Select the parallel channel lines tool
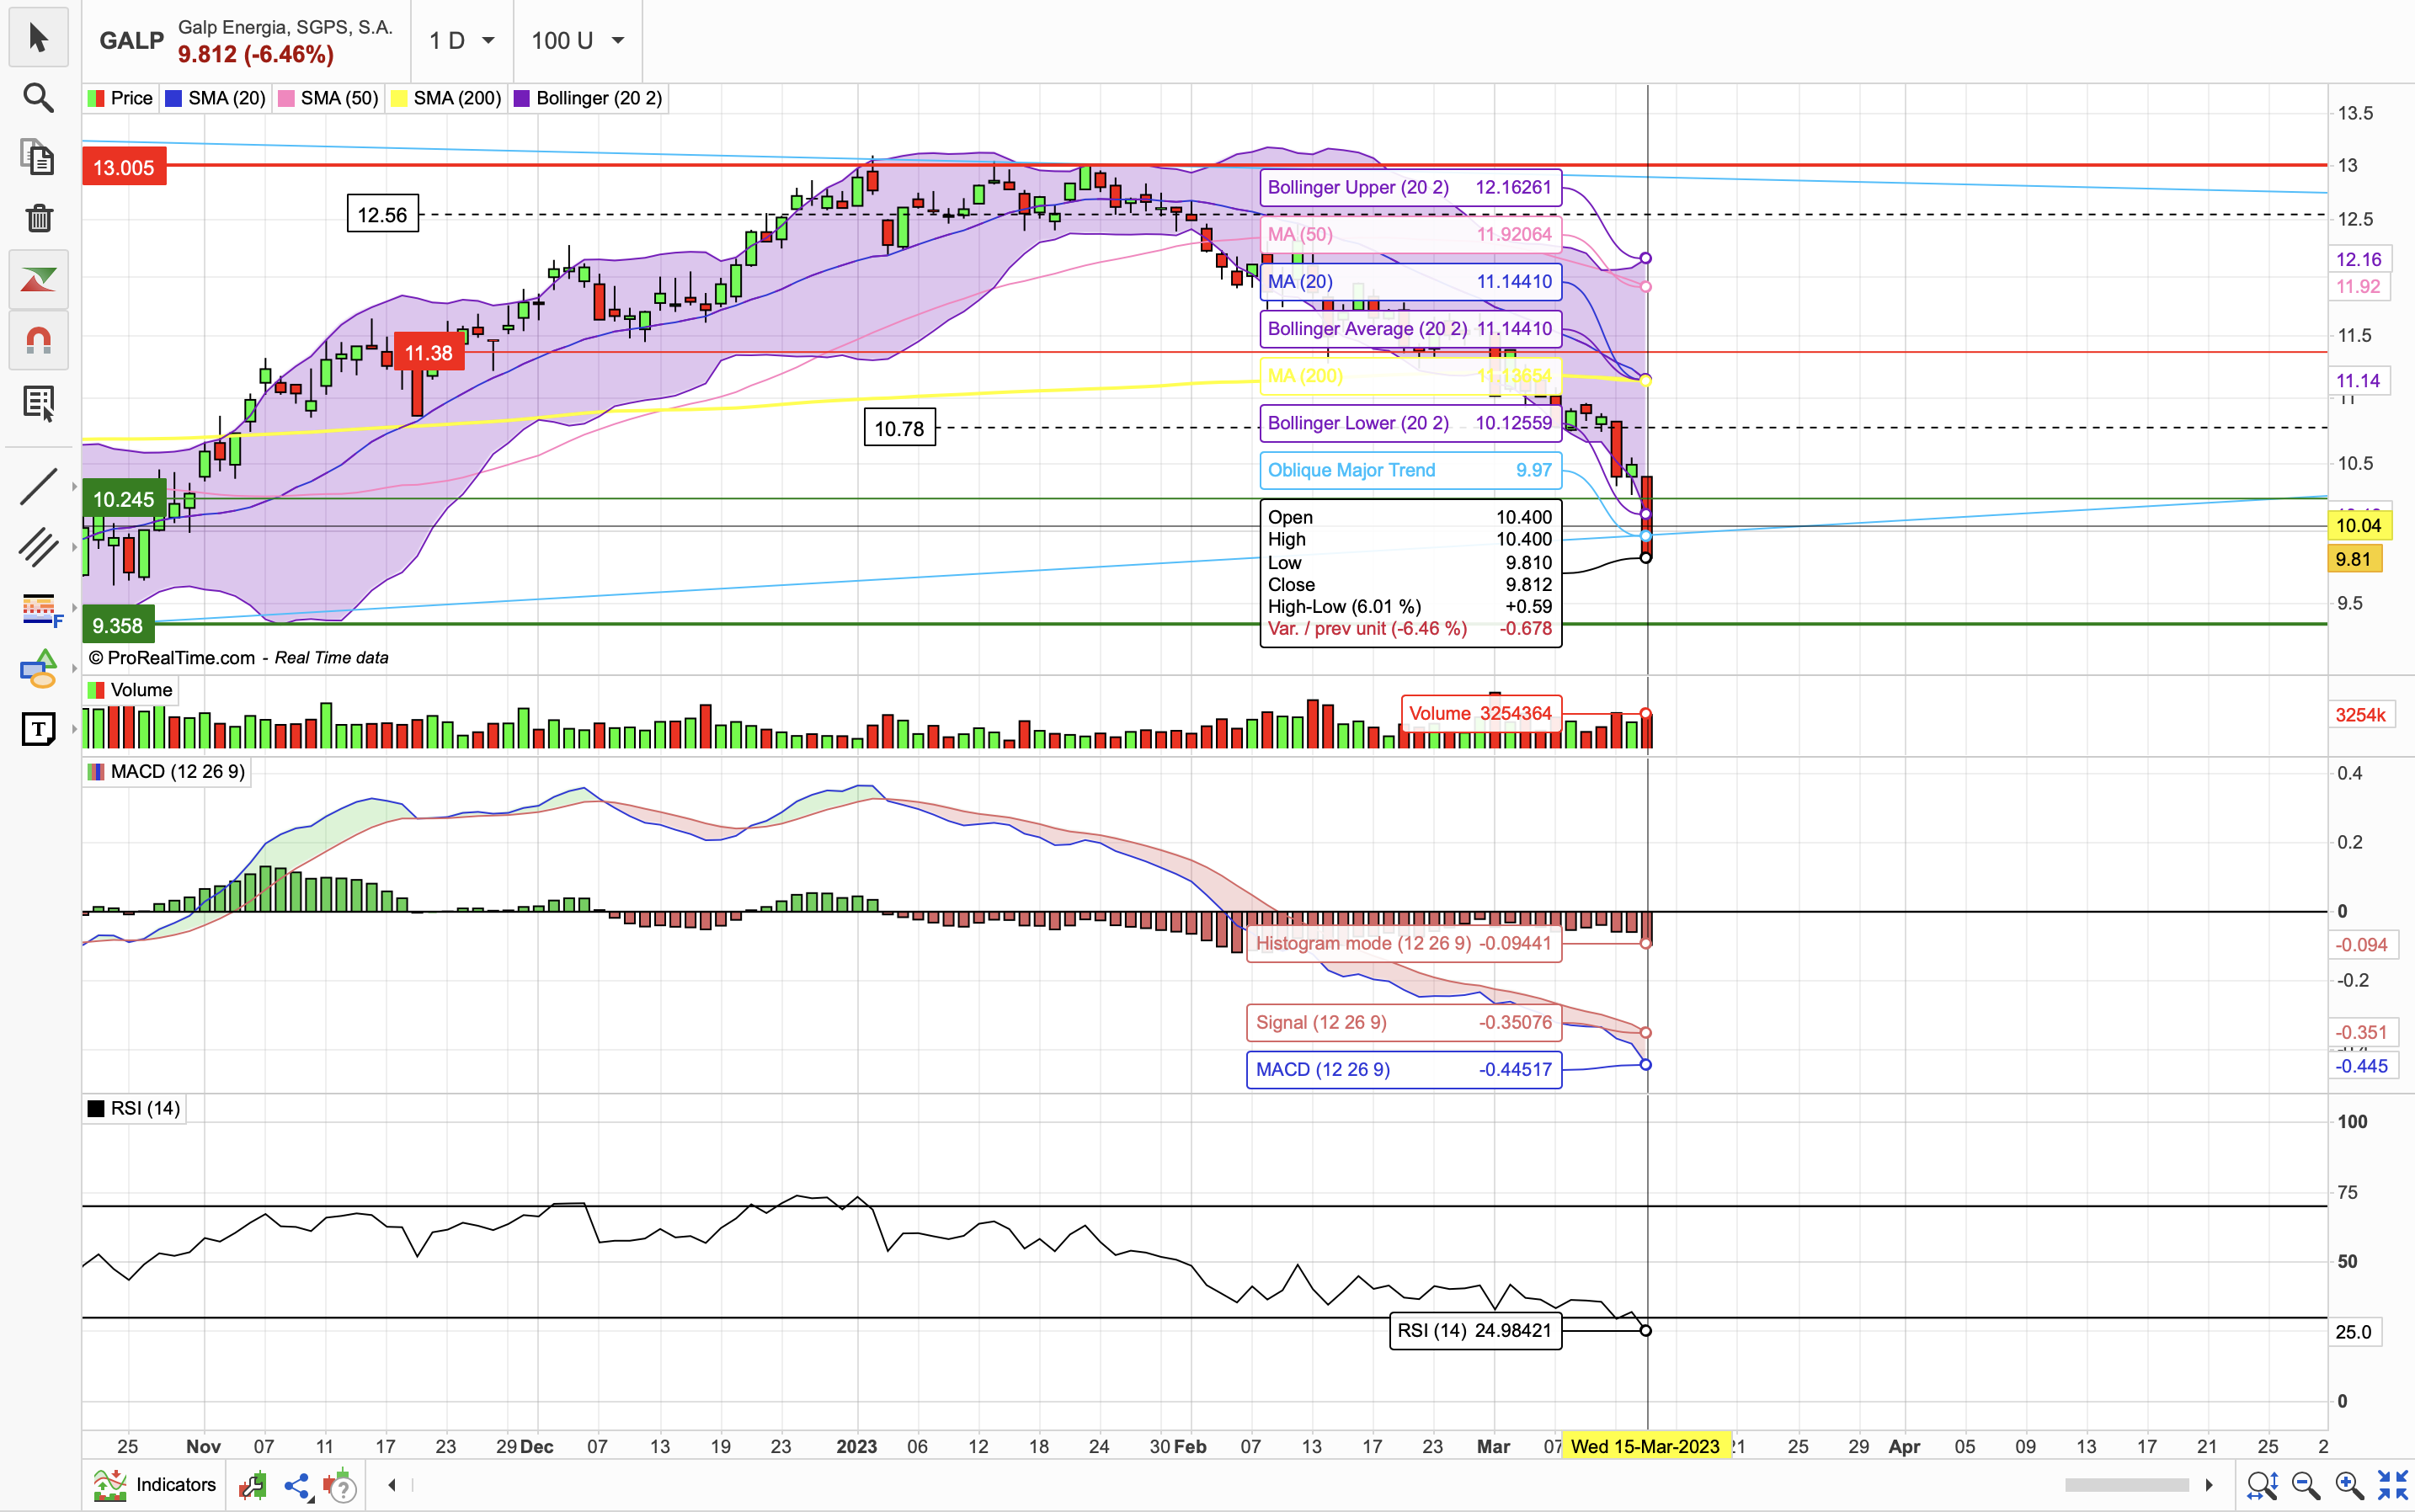The height and width of the screenshot is (1512, 2415). (x=38, y=547)
